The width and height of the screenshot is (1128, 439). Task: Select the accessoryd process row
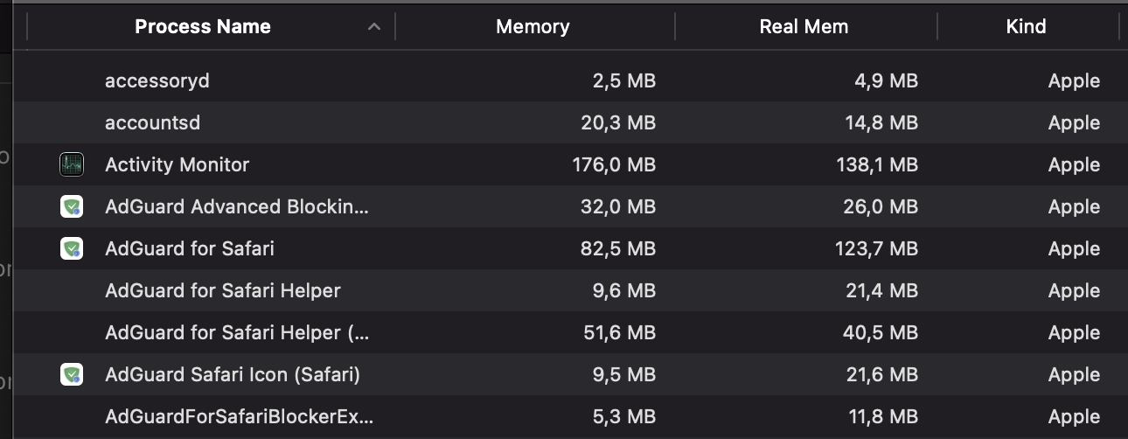click(157, 81)
